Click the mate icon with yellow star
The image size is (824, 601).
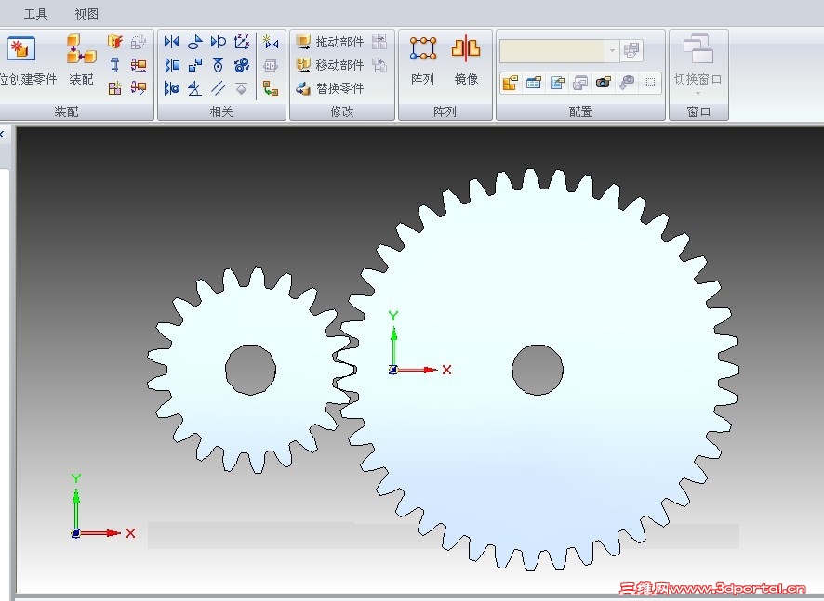coord(270,42)
